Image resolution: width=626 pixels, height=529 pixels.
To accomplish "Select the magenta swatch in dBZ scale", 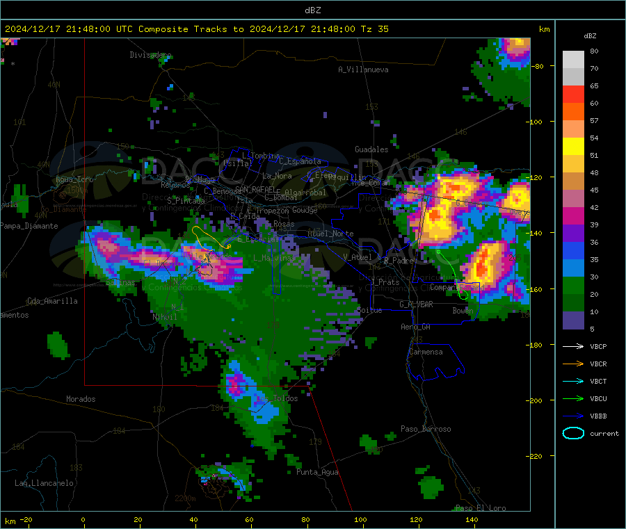I will (573, 215).
